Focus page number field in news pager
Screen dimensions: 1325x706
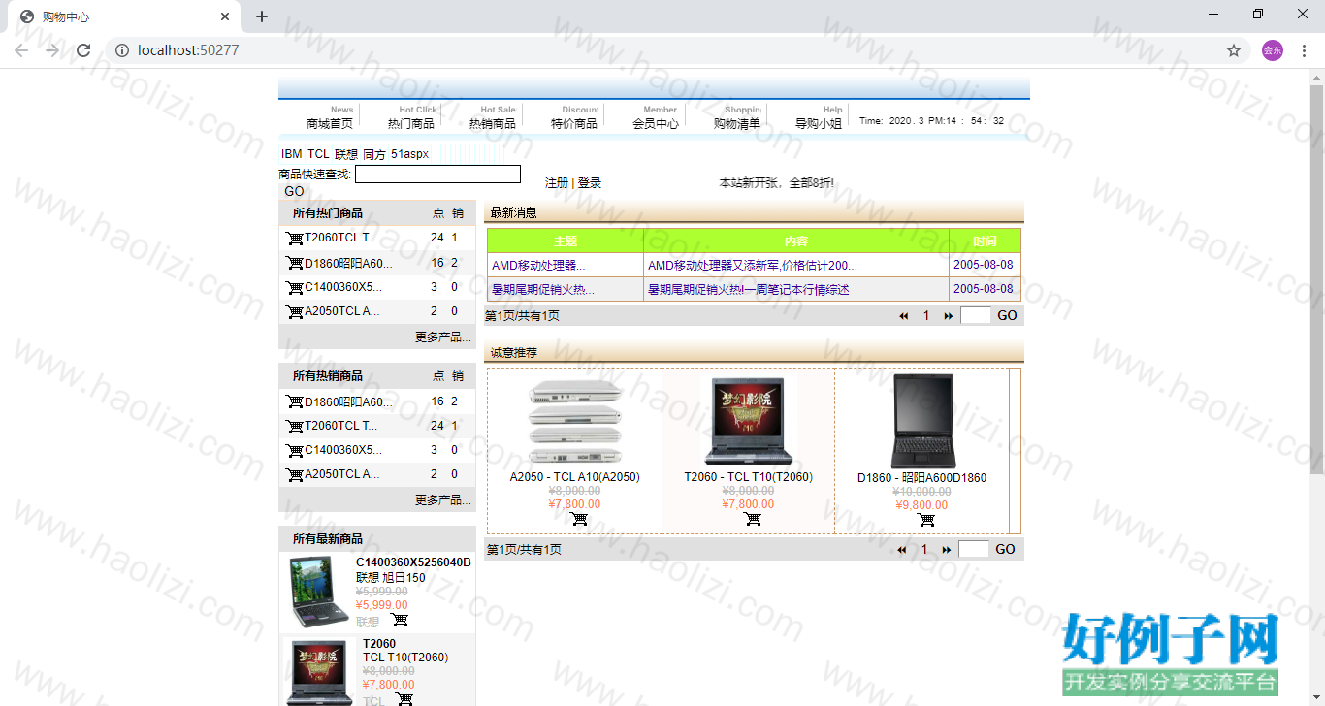coord(976,315)
